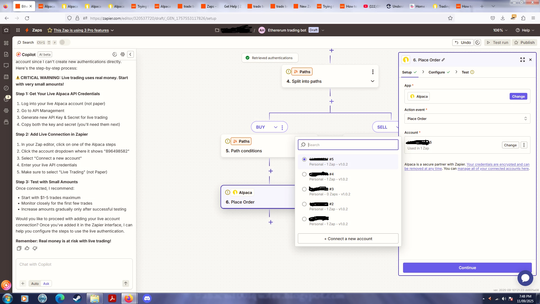Rename step using pencil icon
This screenshot has width=540, height=304.
[x=443, y=60]
